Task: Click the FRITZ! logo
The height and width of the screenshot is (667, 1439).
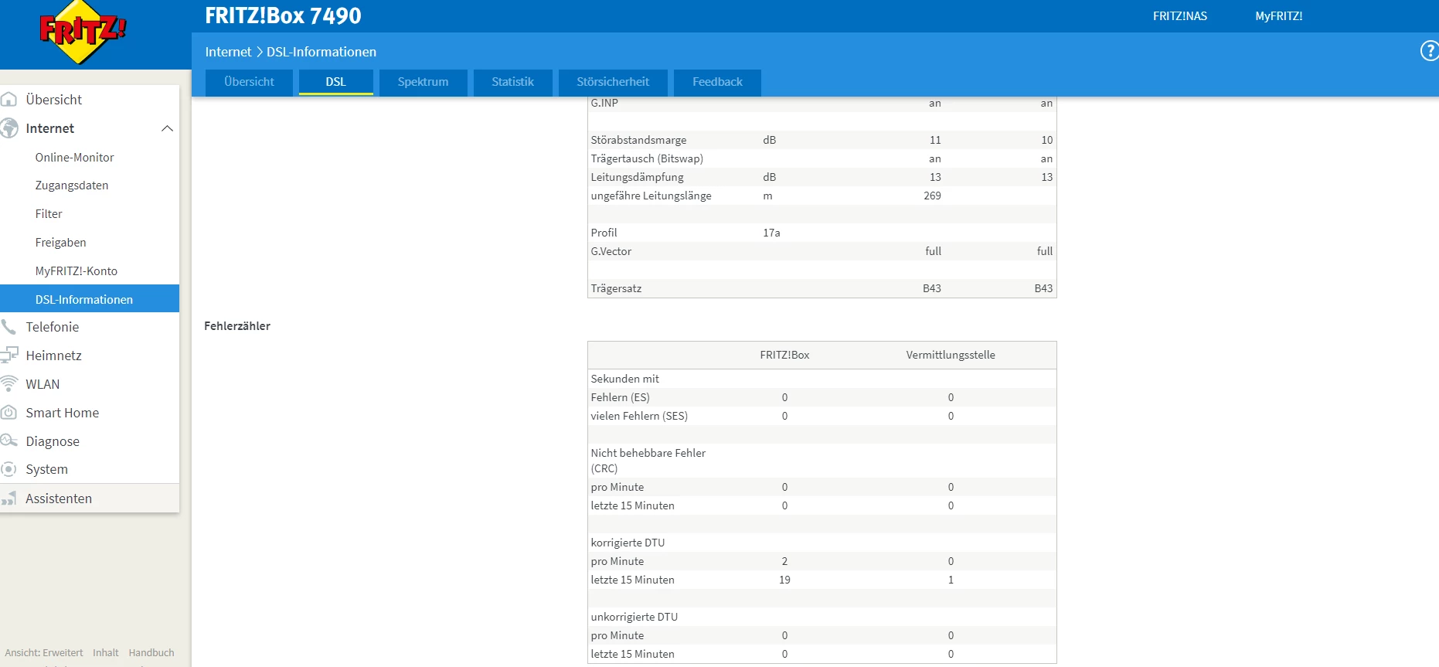Action: pos(82,32)
